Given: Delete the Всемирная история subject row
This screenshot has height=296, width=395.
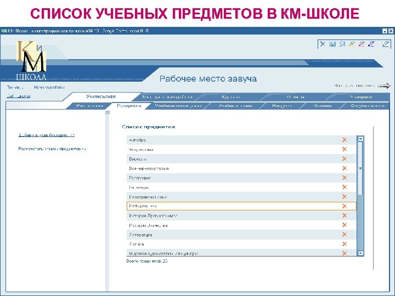Looking at the screenshot, I should [x=345, y=168].
